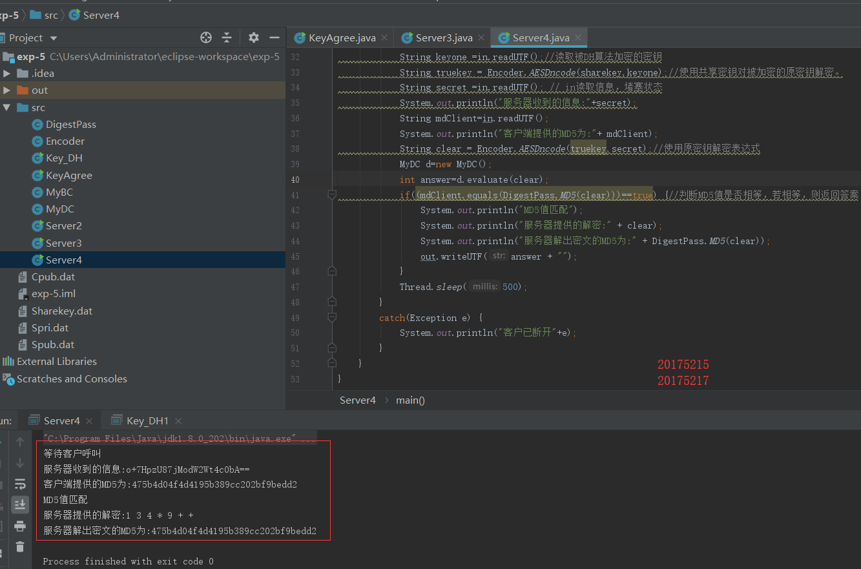Click line number 40 in the gutter

point(295,180)
